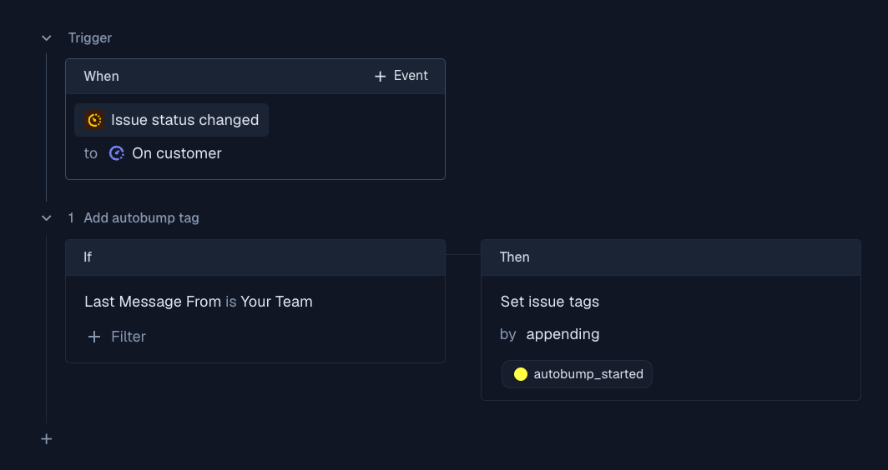
Task: Click the Add autobump tag step title
Action: click(x=141, y=217)
